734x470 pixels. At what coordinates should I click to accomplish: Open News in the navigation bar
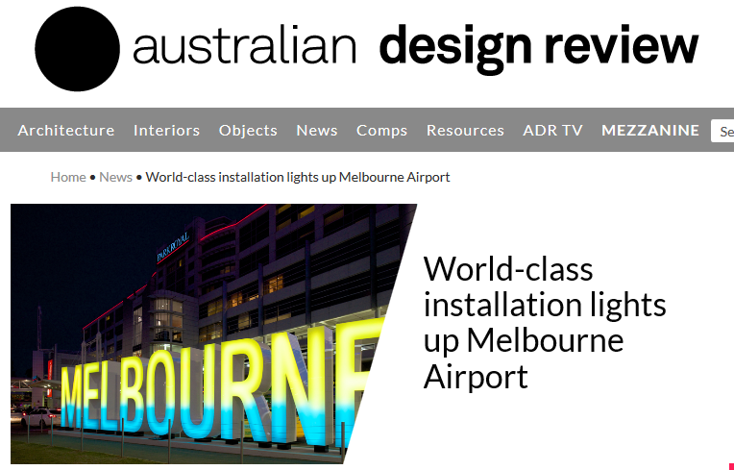[x=317, y=130]
